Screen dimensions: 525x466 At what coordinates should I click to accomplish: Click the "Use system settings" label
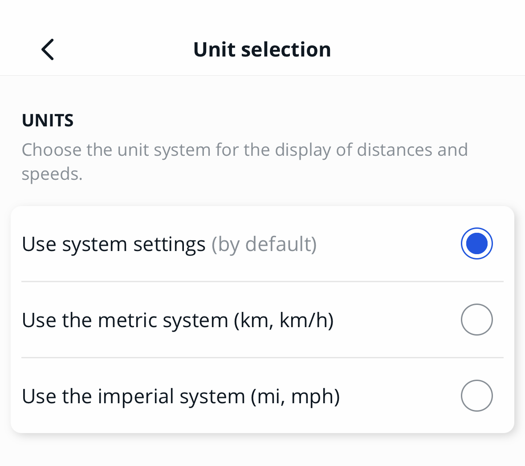click(x=114, y=244)
